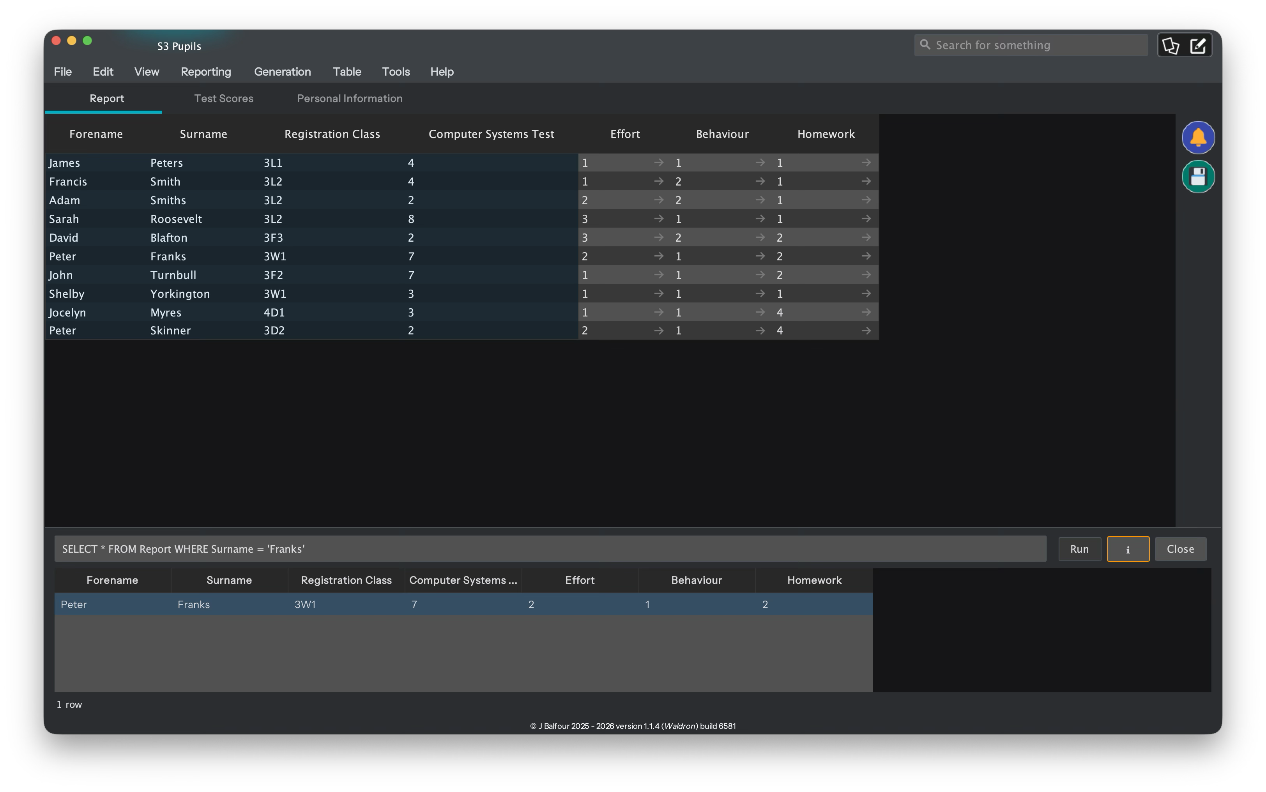Click the Surname header in the query results
The height and width of the screenshot is (792, 1266).
tap(229, 580)
